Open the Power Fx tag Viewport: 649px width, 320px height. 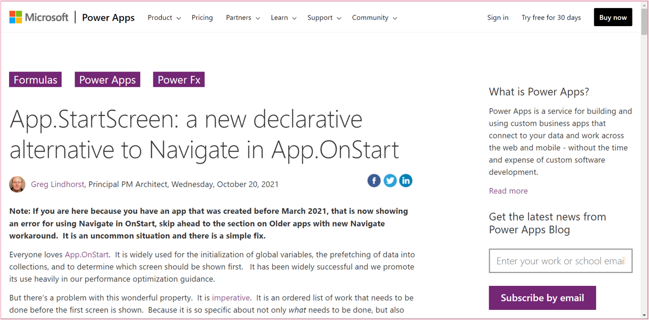coord(179,79)
